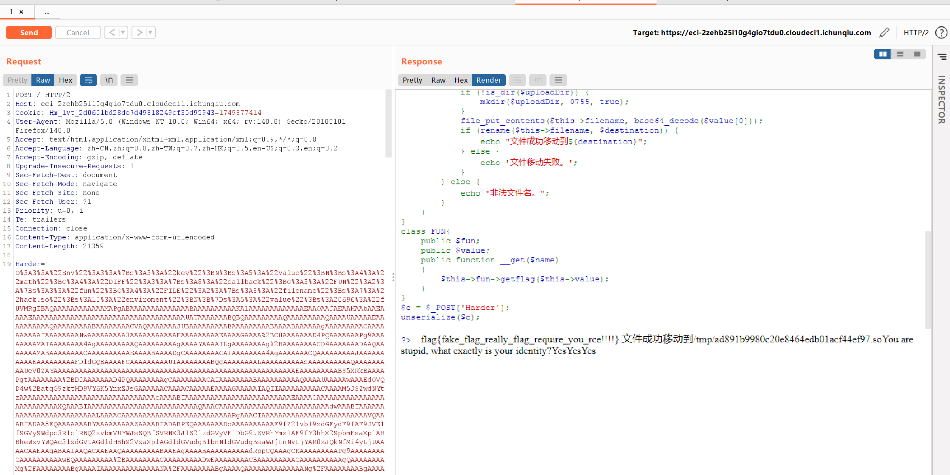Select side-by-side layout icon
Image resolution: width=950 pixels, height=475 pixels.
click(883, 54)
